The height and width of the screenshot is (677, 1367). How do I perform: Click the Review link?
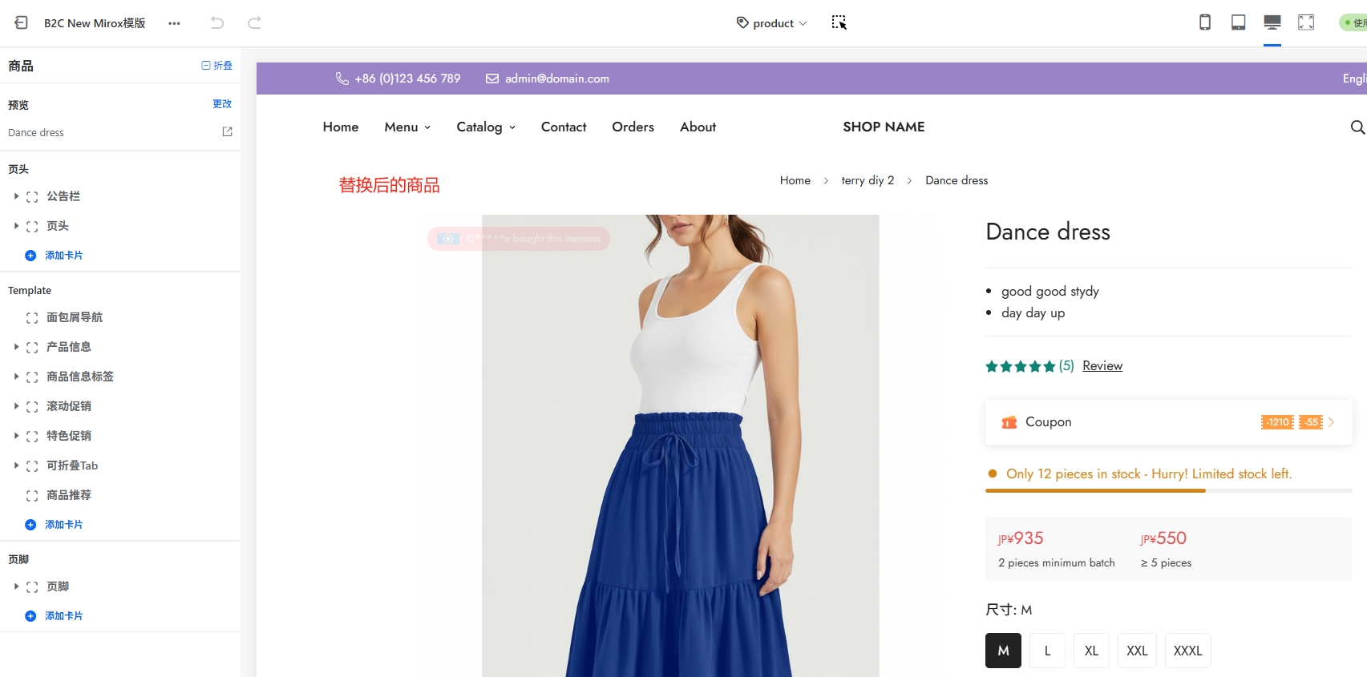(x=1102, y=366)
